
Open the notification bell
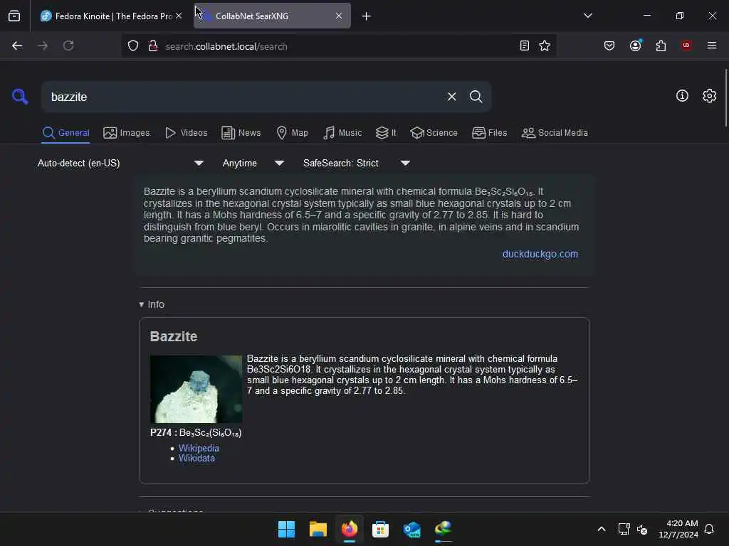(x=709, y=529)
